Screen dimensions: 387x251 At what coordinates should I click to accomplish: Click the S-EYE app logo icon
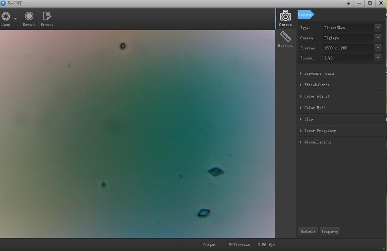3,3
